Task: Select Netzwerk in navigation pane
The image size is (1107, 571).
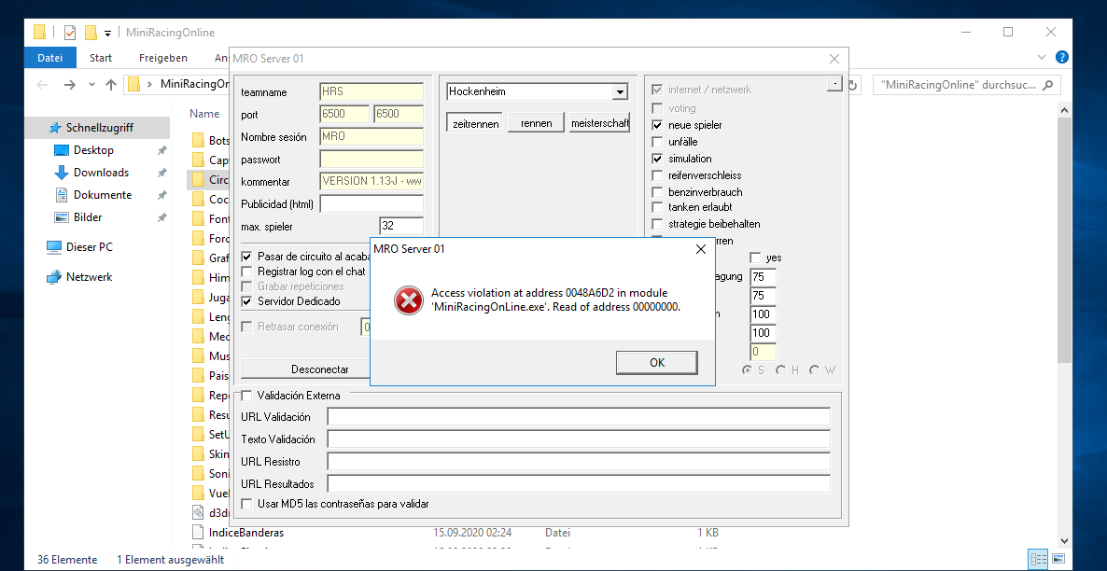Action: coord(89,277)
